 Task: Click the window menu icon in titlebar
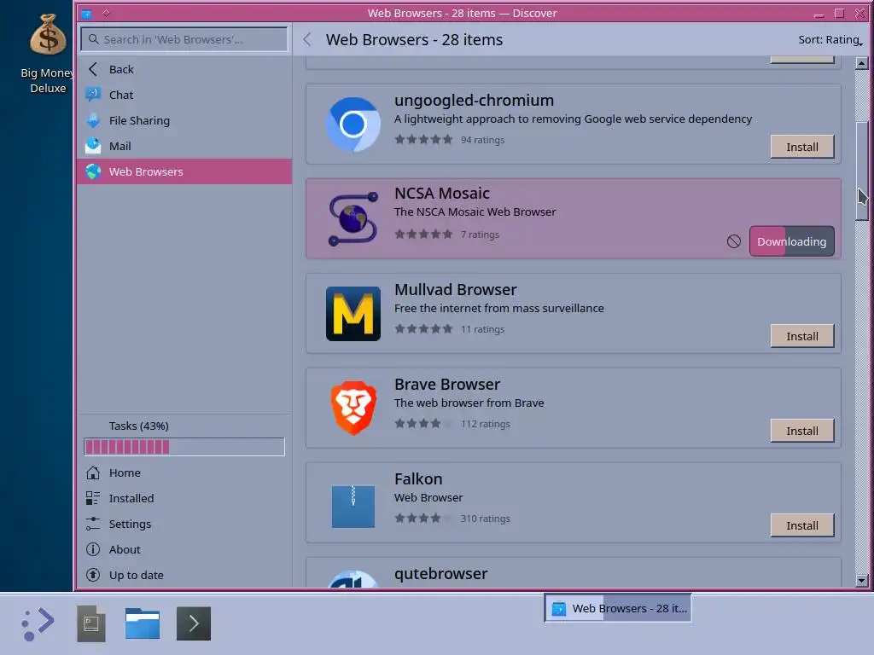86,14
